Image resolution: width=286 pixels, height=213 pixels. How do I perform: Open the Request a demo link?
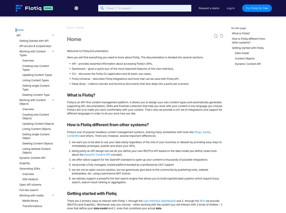pos(209,8)
